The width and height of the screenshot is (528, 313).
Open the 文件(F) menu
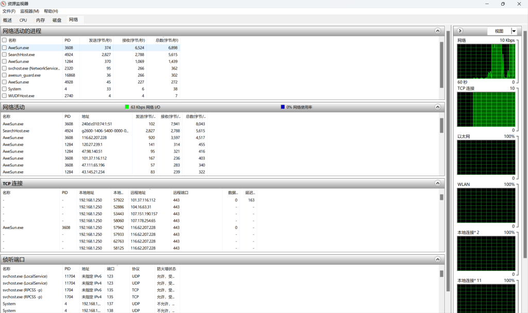pos(9,11)
